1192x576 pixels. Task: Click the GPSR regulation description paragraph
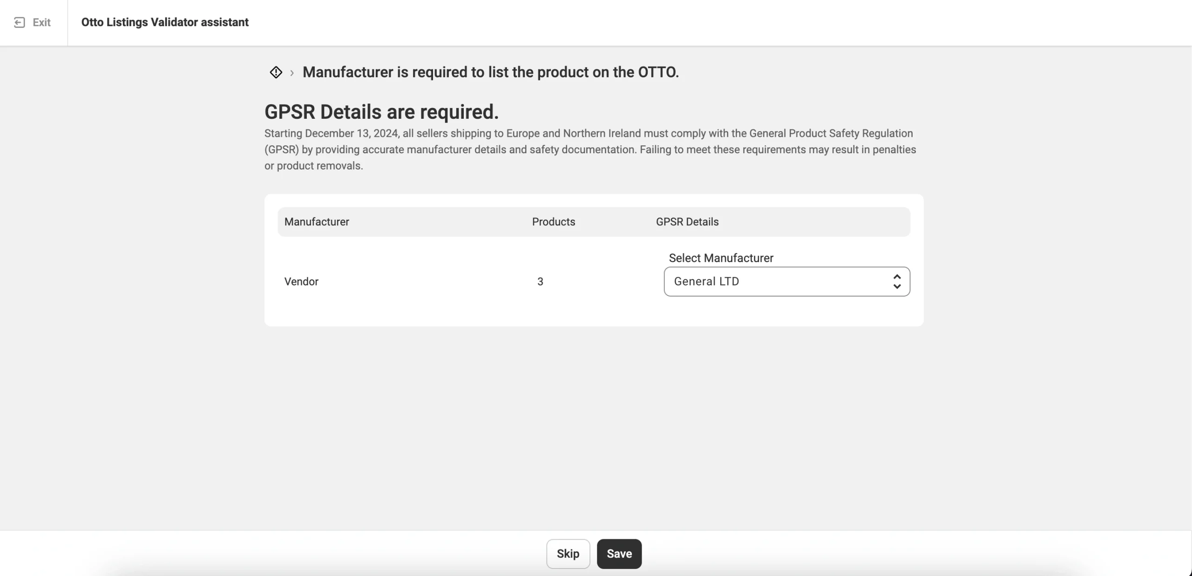[589, 149]
